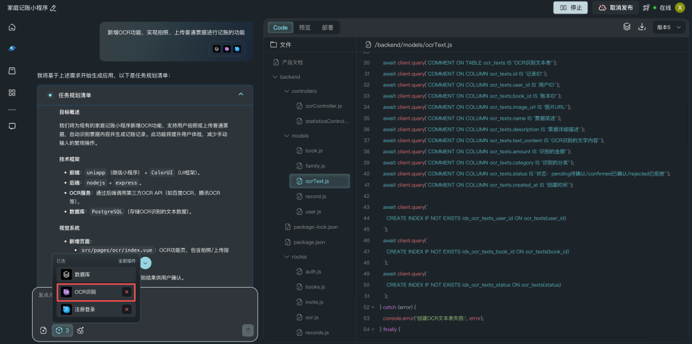Send message with the up arrow button
This screenshot has width=692, height=344.
248,330
